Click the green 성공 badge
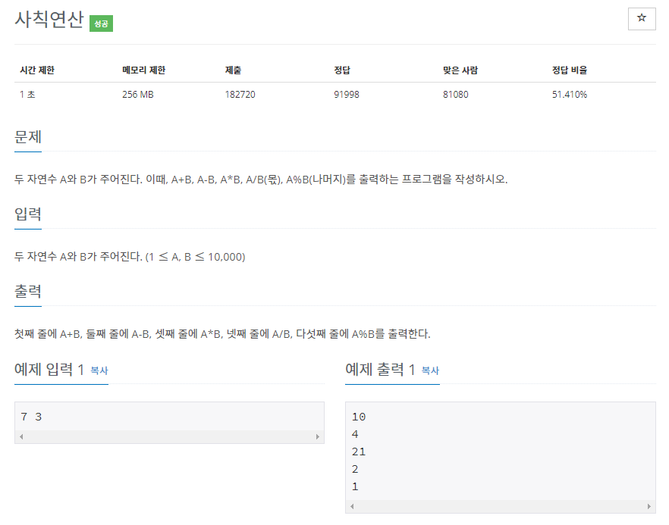Screen dimensions: 669x525 (101, 23)
